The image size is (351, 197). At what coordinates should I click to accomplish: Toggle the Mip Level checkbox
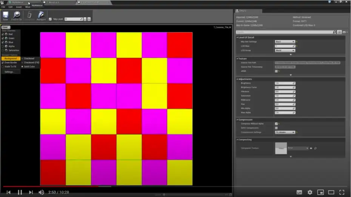[50, 19]
